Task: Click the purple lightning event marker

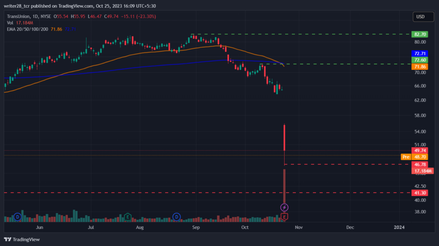Action: [x=284, y=207]
